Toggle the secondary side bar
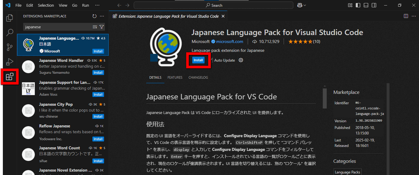The image size is (419, 175). (x=374, y=5)
